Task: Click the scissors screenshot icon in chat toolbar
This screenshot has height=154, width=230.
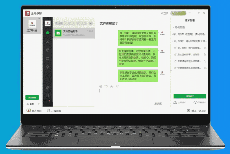Action: [112, 86]
